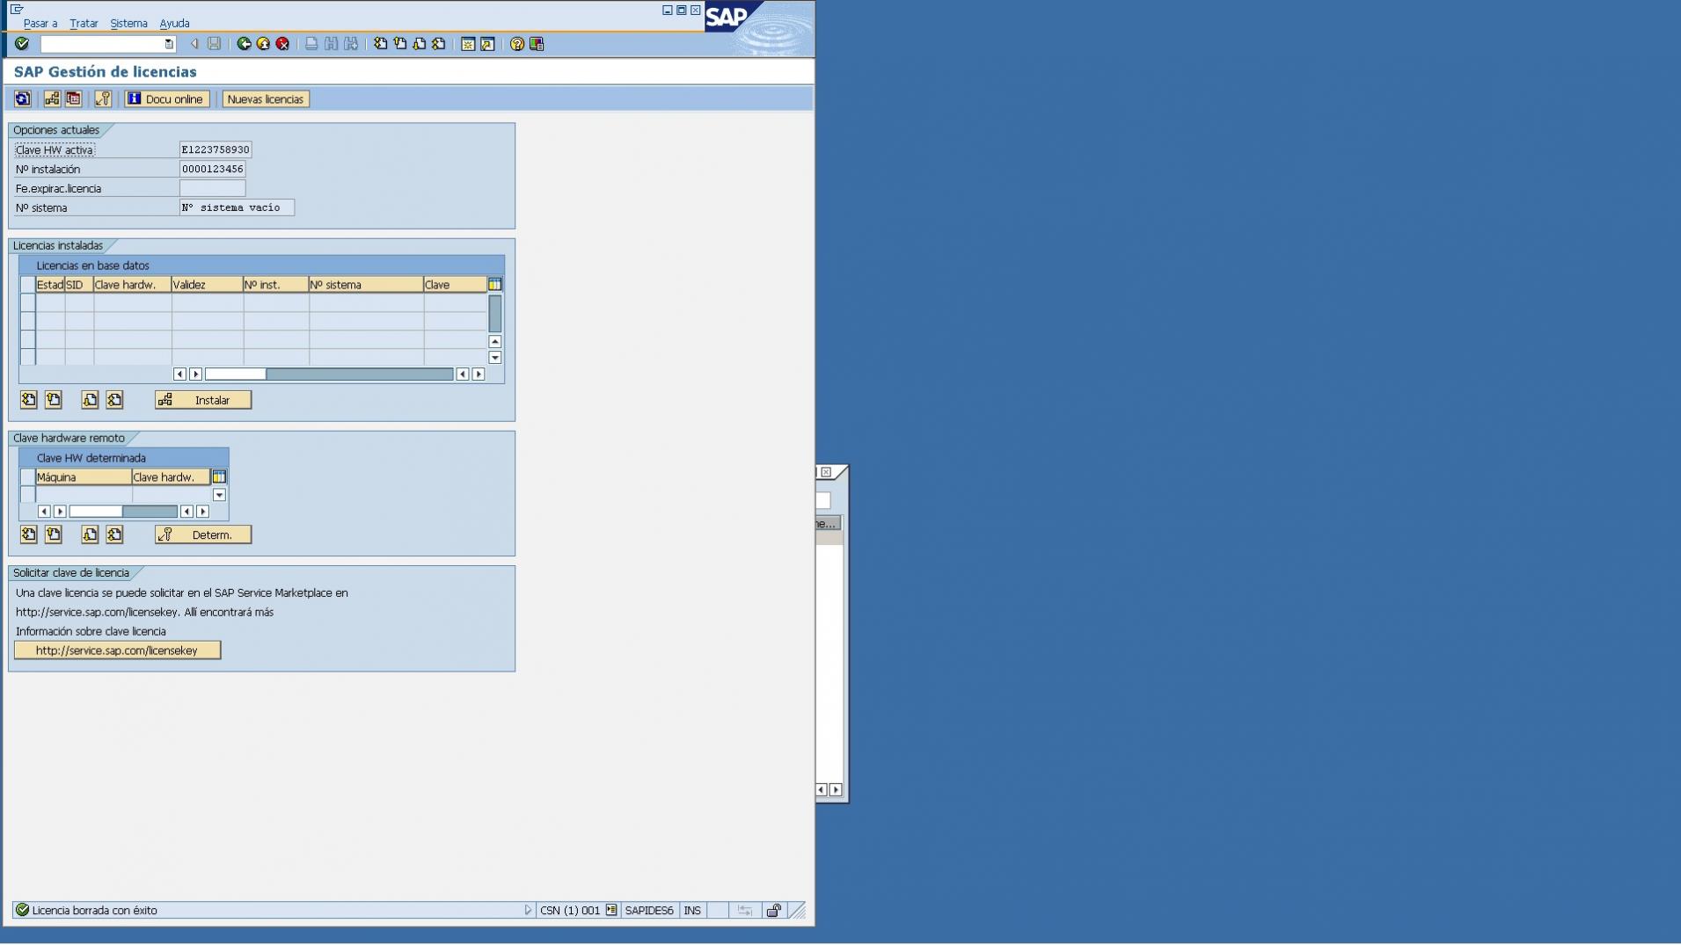Select the only row in Clave HW determinada
This screenshot has width=1681, height=945.
28,495
